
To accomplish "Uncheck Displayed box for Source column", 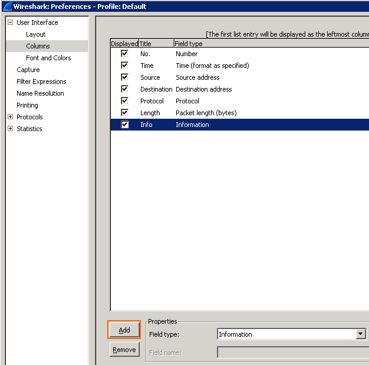I will 124,77.
